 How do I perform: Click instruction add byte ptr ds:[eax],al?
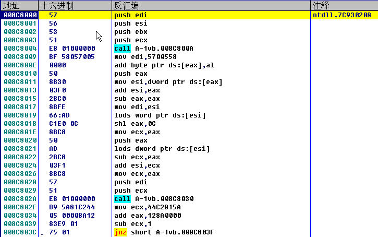[164, 65]
